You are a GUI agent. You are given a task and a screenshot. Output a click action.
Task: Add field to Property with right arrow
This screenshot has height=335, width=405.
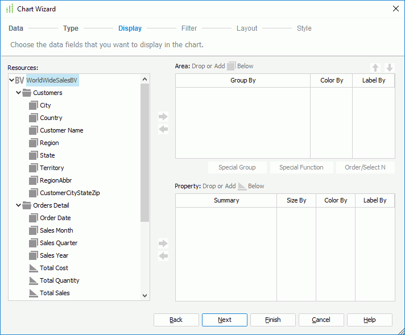163,243
